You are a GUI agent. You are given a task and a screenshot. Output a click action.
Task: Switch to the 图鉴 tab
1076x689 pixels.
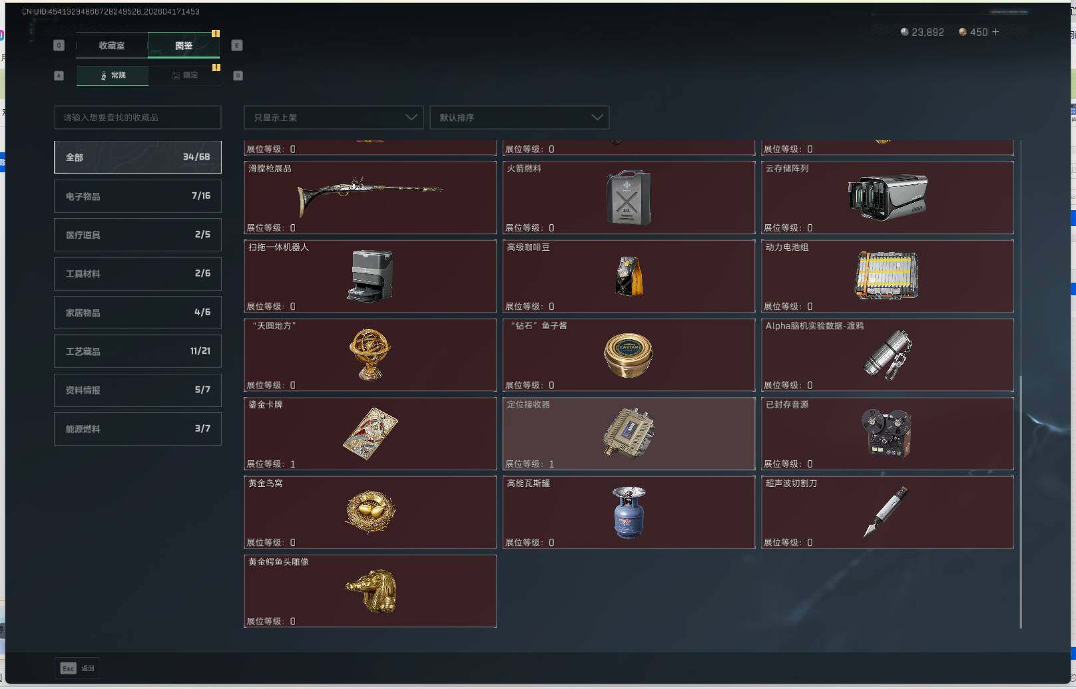point(184,45)
